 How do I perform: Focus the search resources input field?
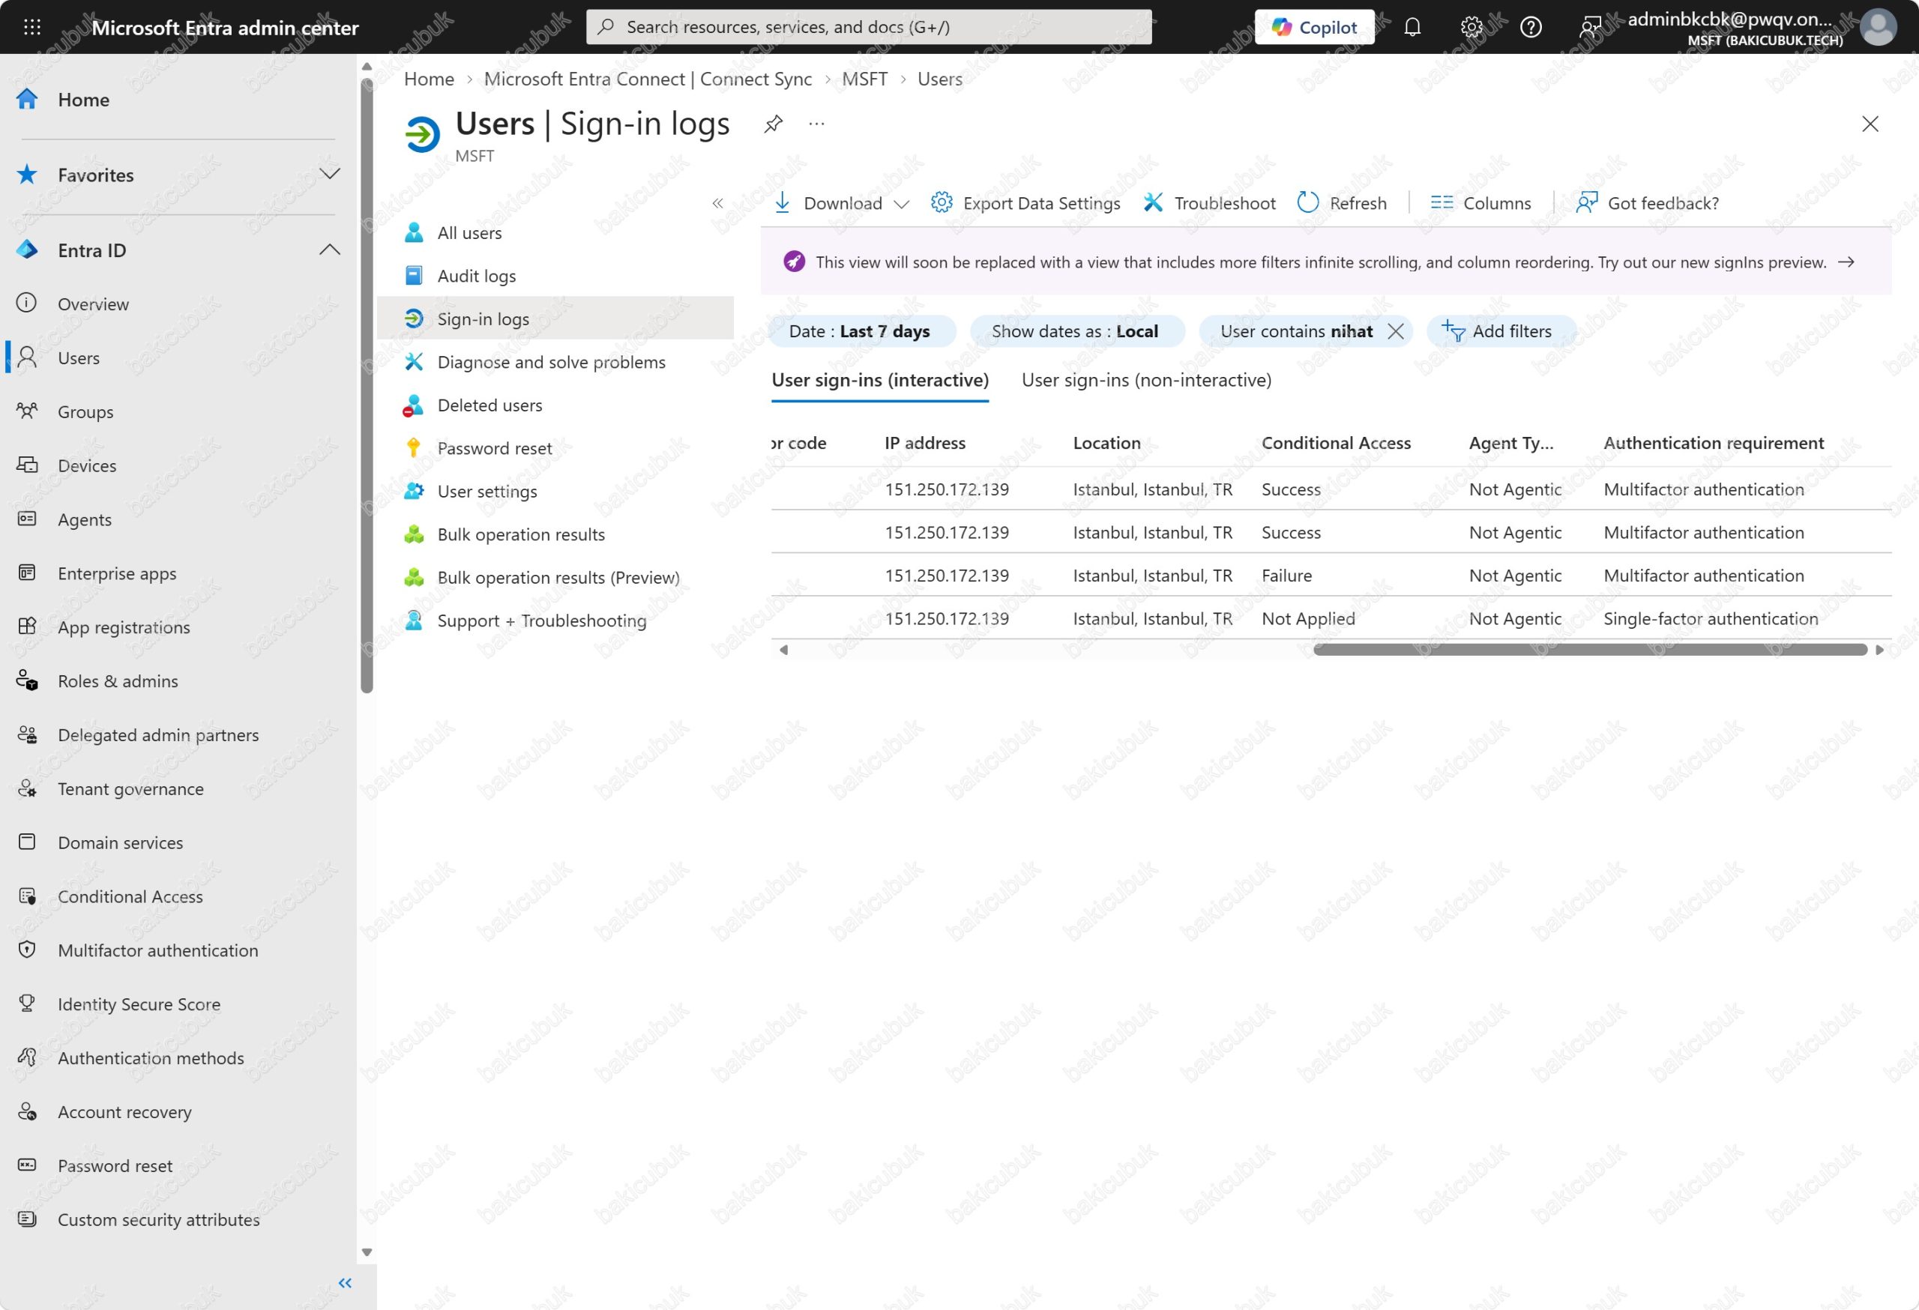coord(869,27)
